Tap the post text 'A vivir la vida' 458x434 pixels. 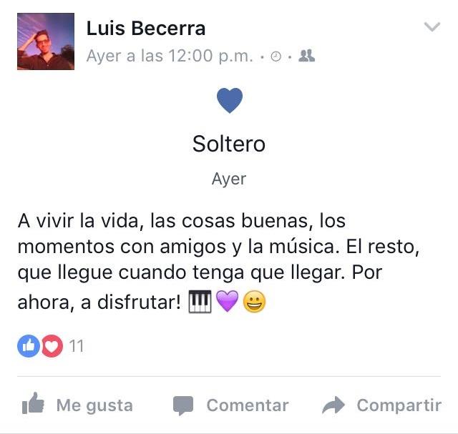click(78, 221)
